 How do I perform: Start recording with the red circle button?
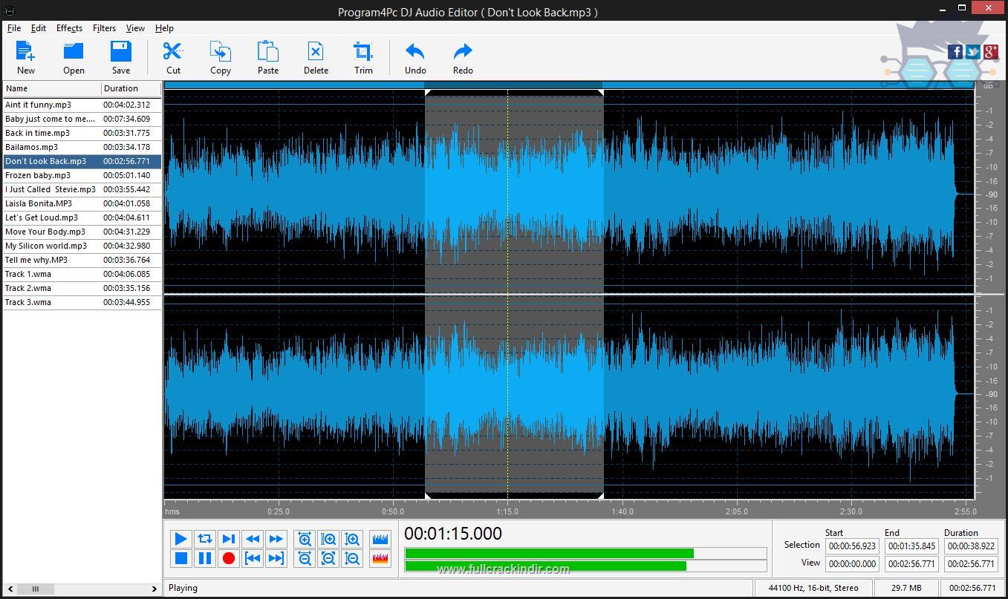click(229, 558)
